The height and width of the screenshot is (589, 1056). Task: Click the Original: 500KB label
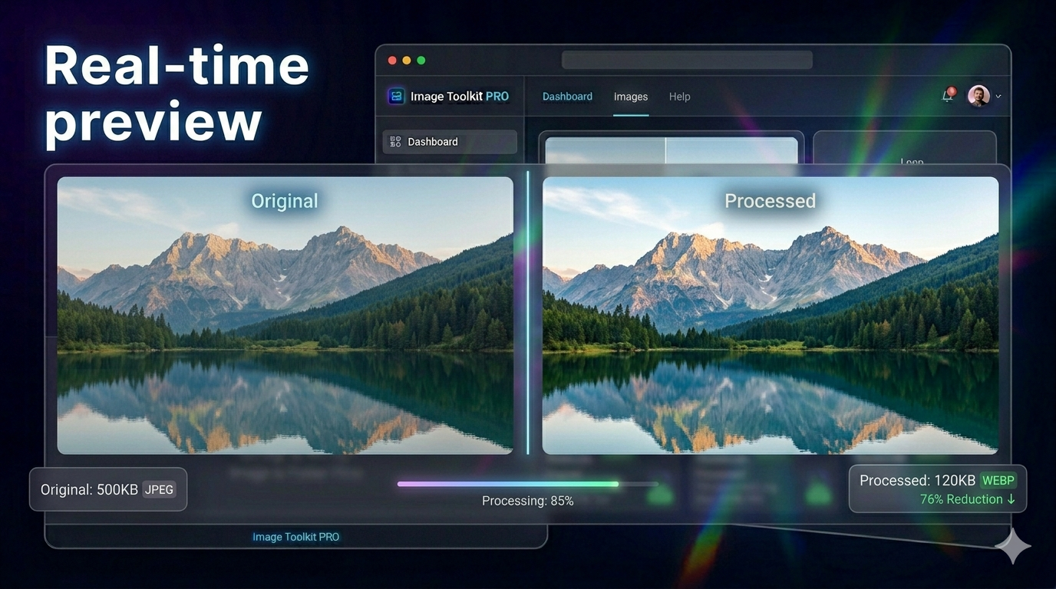89,489
